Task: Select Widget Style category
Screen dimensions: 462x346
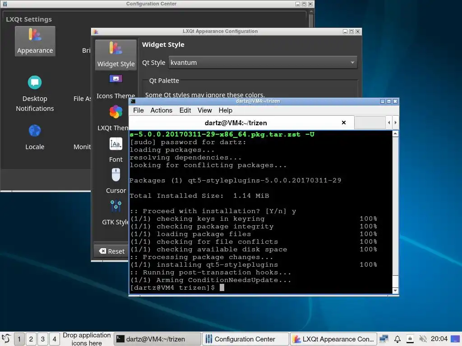Action: tap(116, 55)
